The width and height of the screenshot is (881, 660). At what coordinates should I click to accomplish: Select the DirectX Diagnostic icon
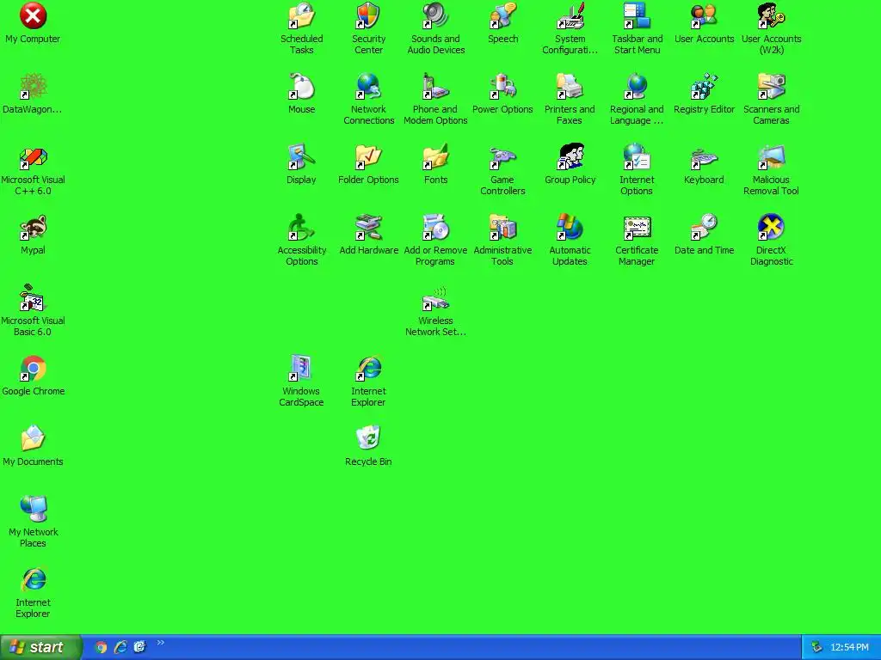pos(771,229)
